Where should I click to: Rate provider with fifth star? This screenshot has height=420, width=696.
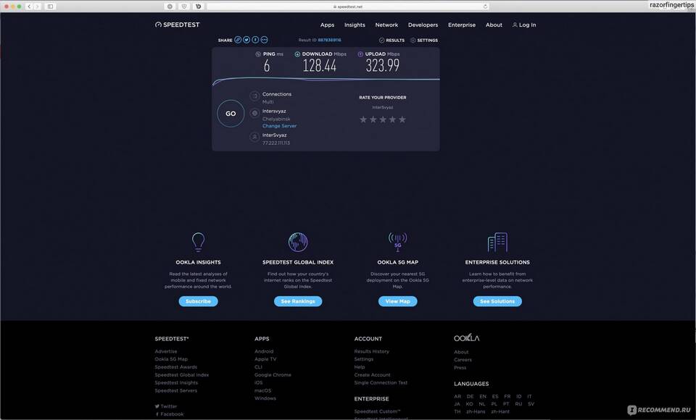402,119
